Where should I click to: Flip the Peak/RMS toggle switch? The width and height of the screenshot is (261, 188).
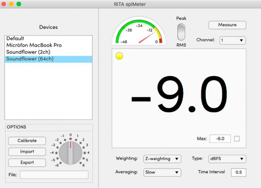point(181,32)
